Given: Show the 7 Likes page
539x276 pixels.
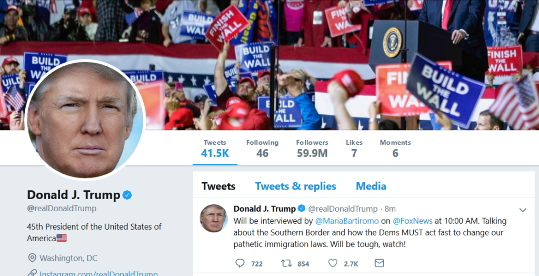Looking at the screenshot, I should 354,149.
